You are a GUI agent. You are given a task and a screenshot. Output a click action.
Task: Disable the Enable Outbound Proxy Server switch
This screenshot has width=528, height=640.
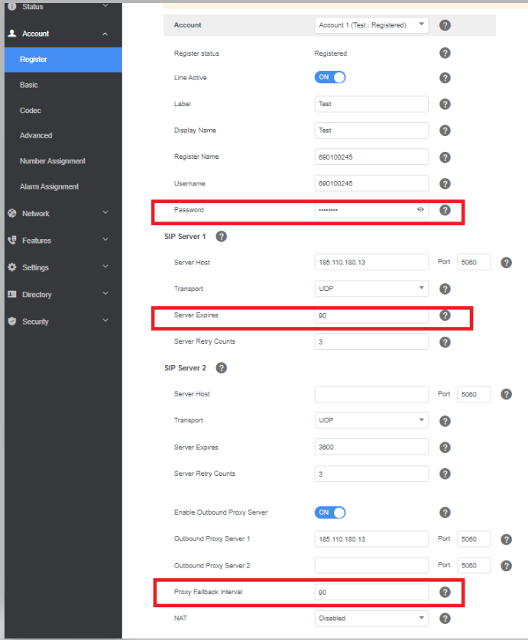coord(330,512)
